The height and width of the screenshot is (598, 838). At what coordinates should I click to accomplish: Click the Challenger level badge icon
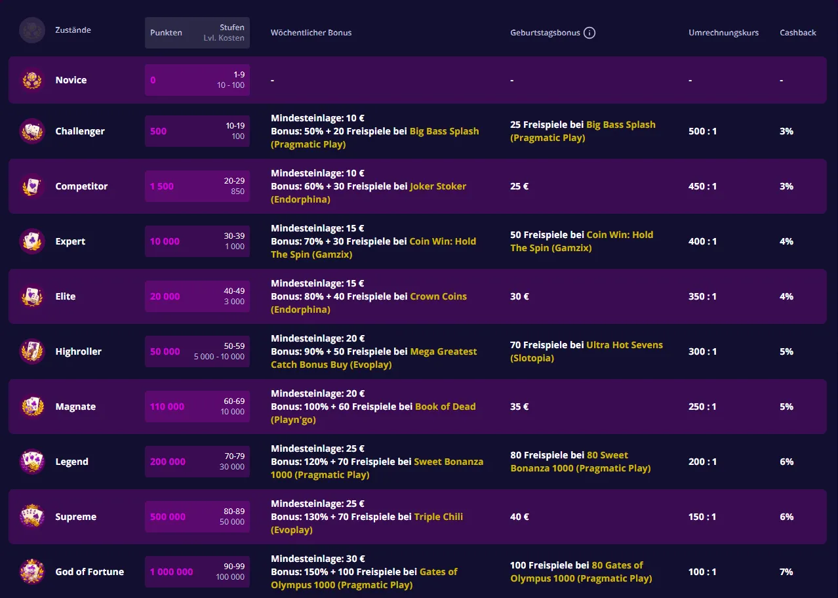[31, 131]
